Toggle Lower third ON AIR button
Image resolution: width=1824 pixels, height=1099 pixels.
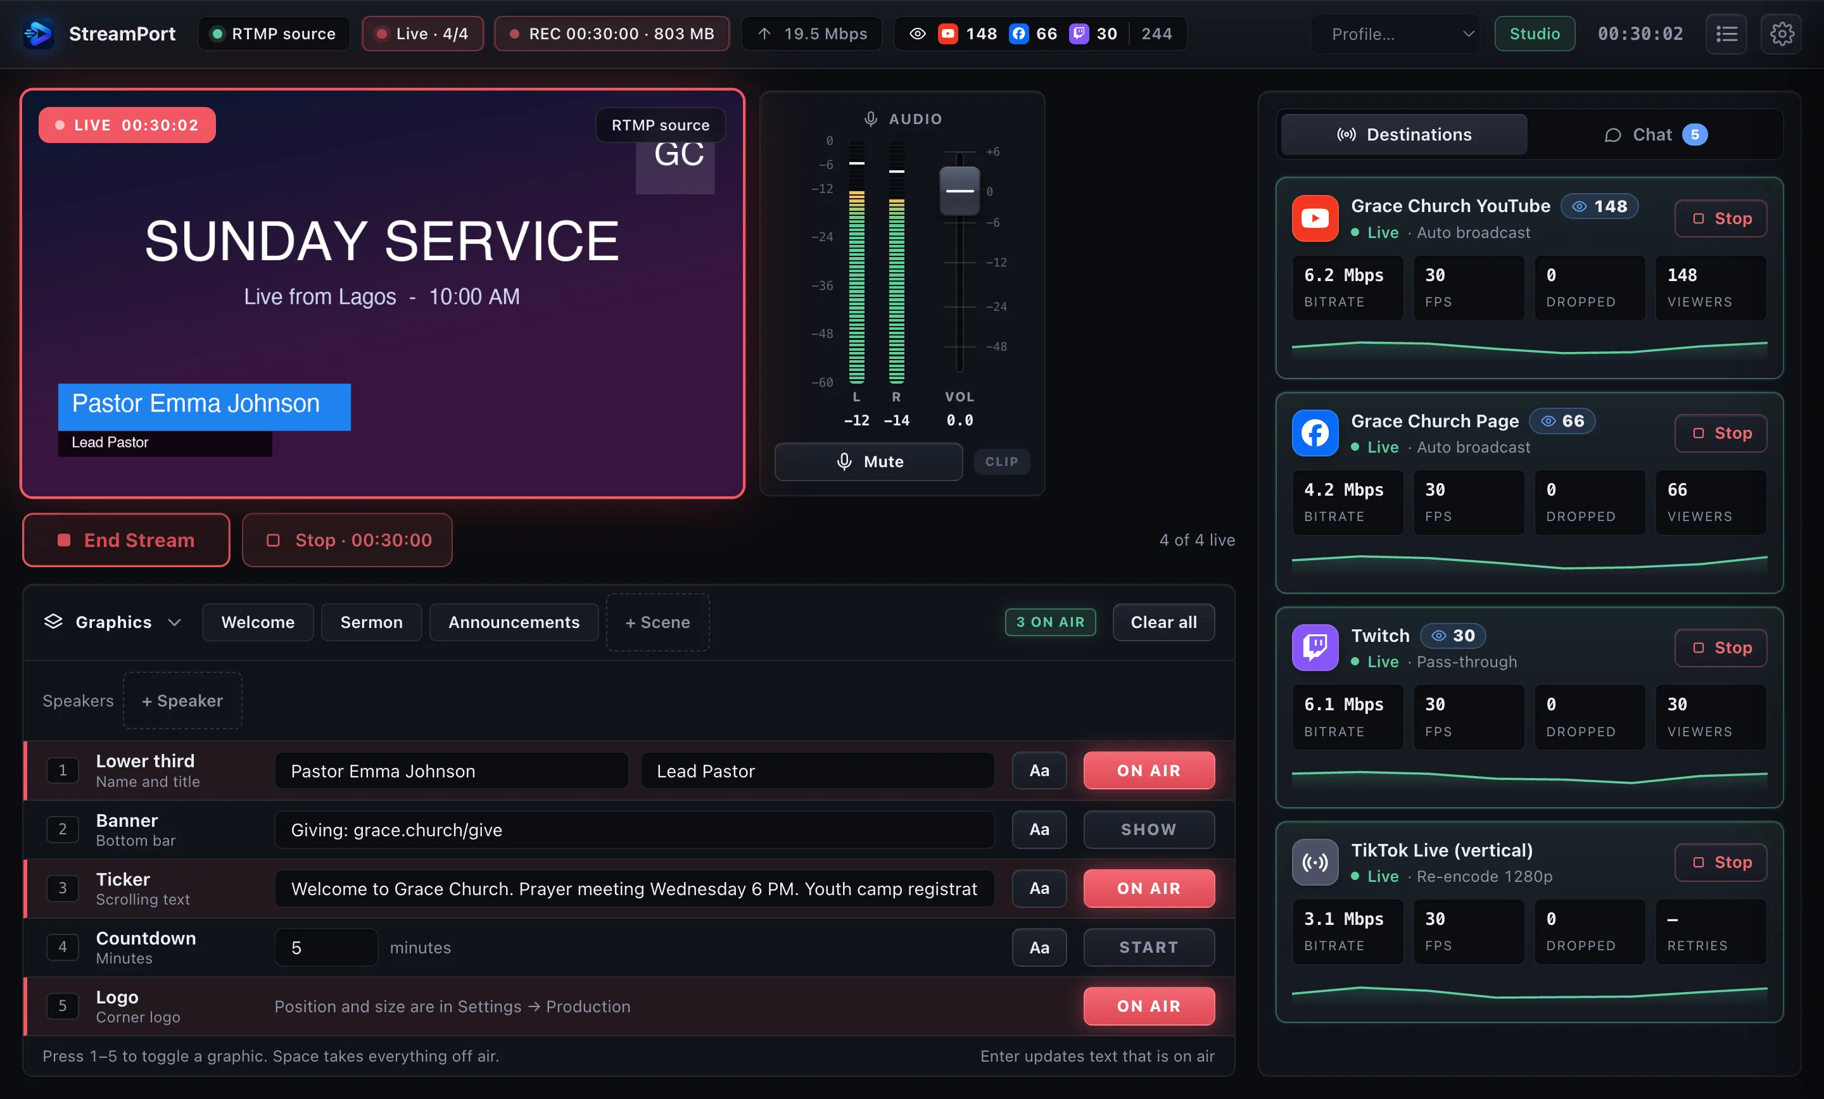tap(1148, 770)
